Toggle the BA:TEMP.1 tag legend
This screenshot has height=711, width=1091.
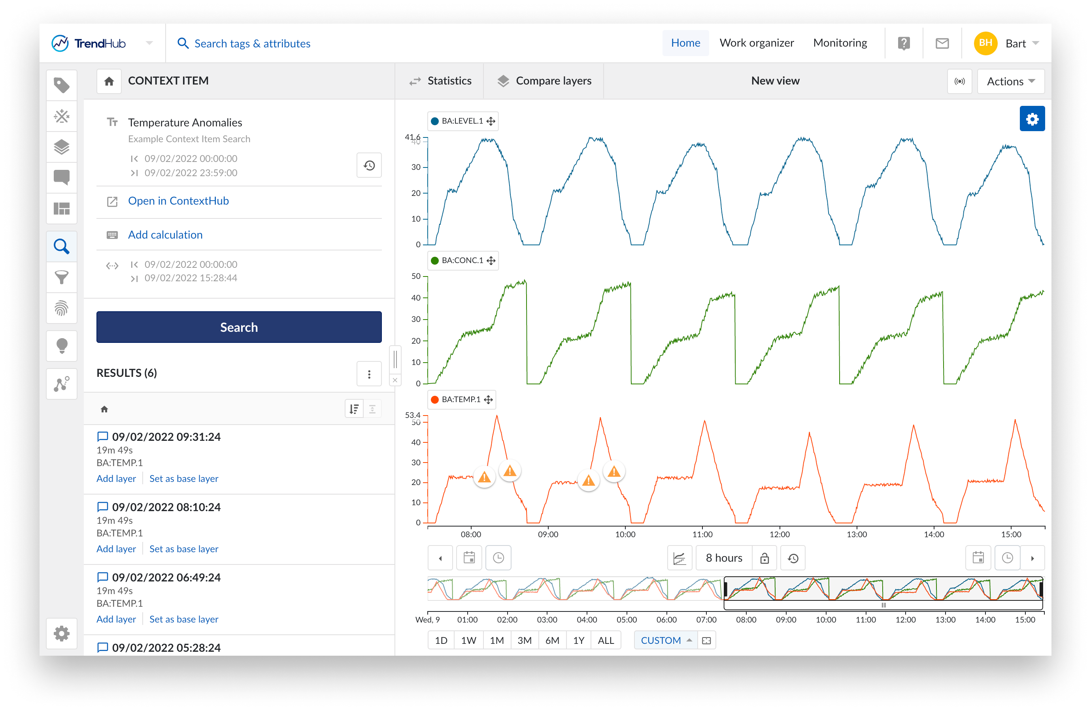pos(461,399)
